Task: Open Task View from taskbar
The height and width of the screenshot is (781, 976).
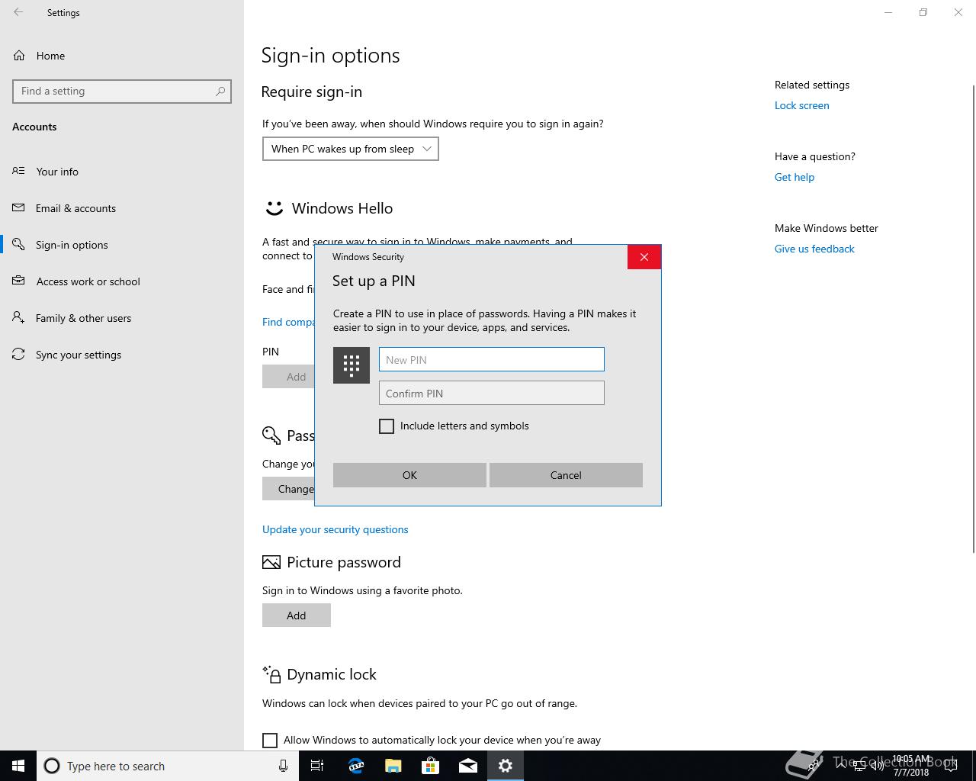Action: (x=317, y=766)
